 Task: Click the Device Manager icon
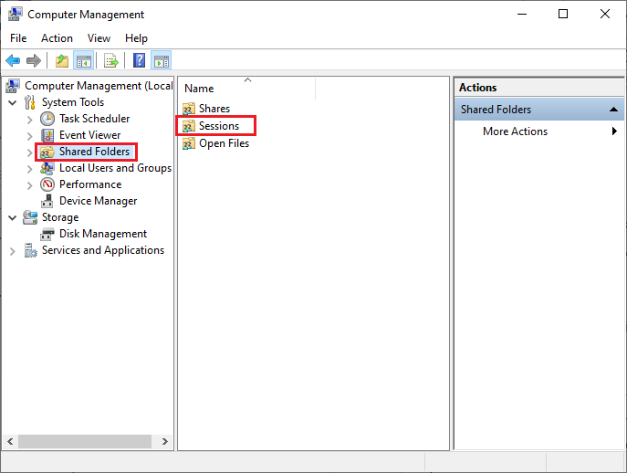tap(47, 201)
